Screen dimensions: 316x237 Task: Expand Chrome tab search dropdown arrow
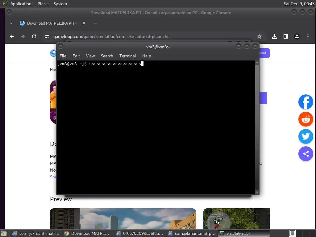point(11,23)
